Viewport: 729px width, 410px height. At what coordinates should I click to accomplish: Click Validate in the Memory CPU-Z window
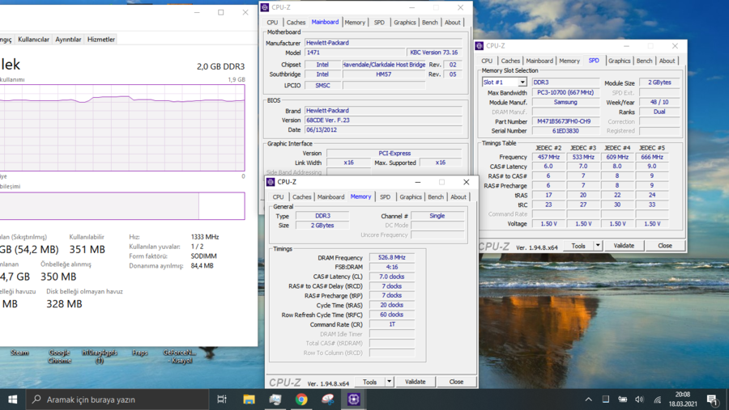pyautogui.click(x=416, y=382)
